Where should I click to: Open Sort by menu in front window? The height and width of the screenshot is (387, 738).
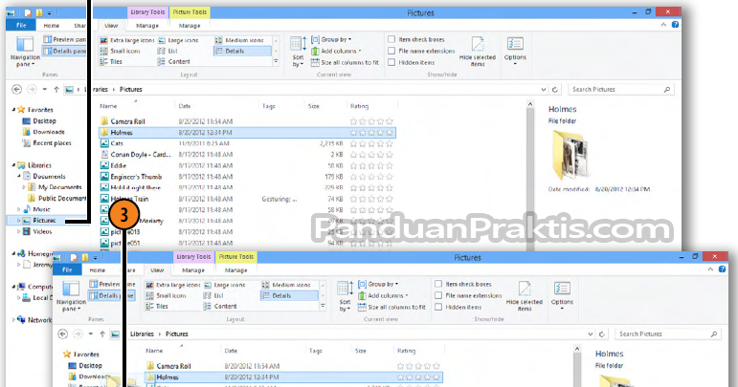pos(345,296)
